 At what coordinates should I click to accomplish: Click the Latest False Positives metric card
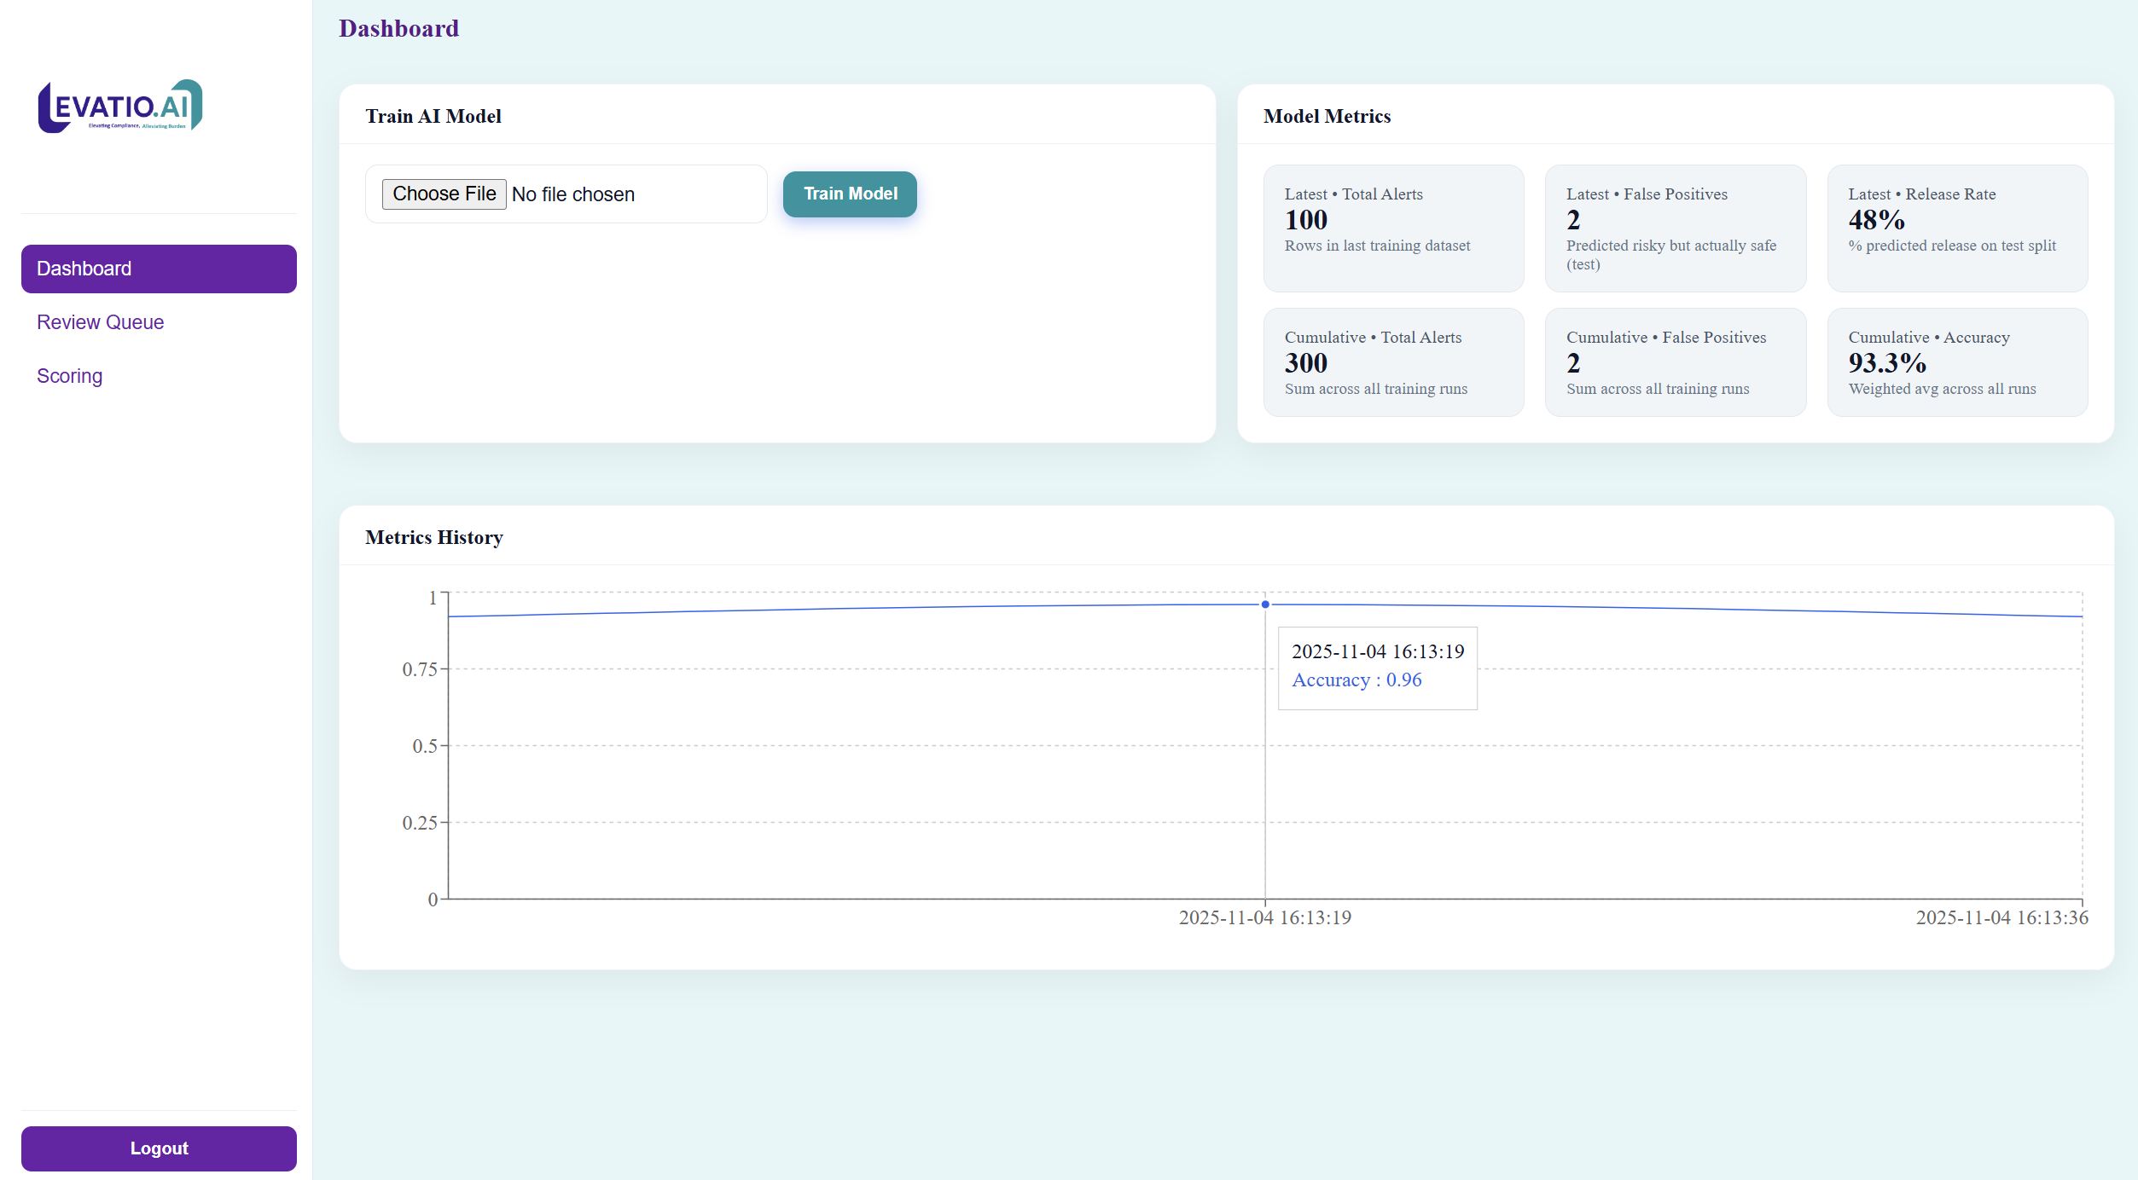(1675, 228)
